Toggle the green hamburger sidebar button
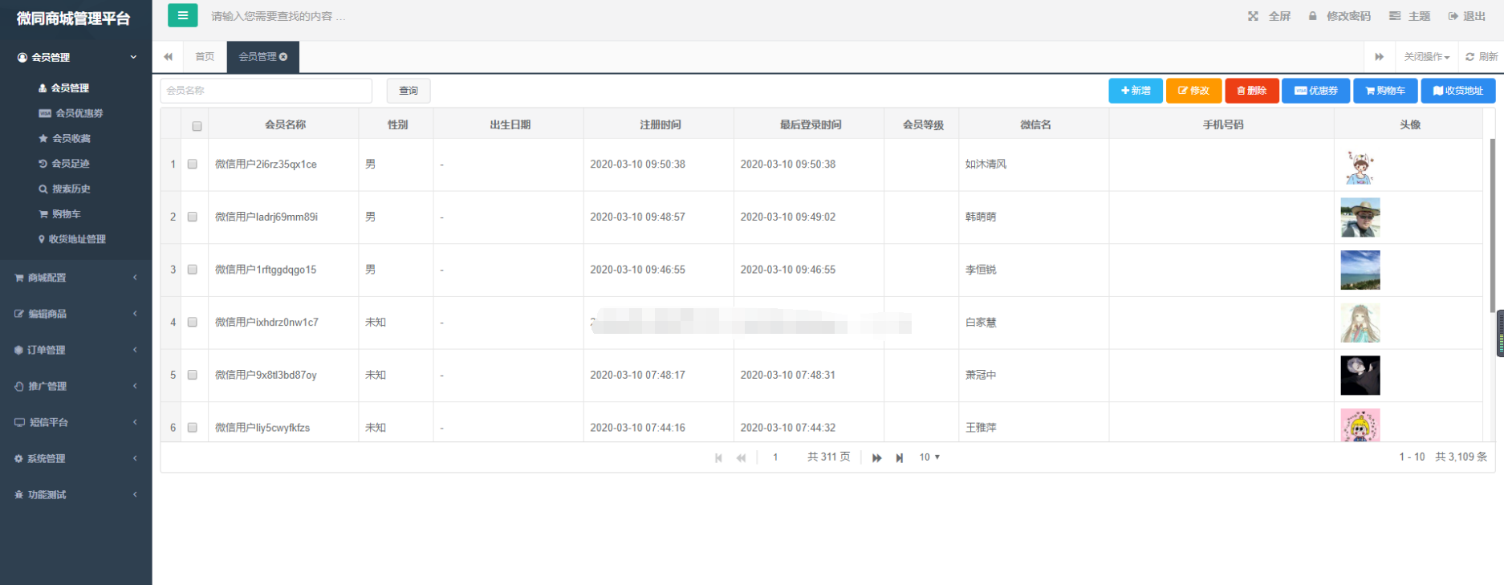 click(182, 15)
